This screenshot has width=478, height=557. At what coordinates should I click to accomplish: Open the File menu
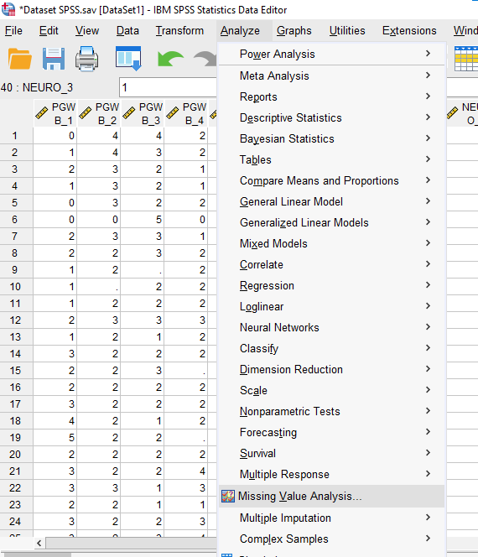13,31
